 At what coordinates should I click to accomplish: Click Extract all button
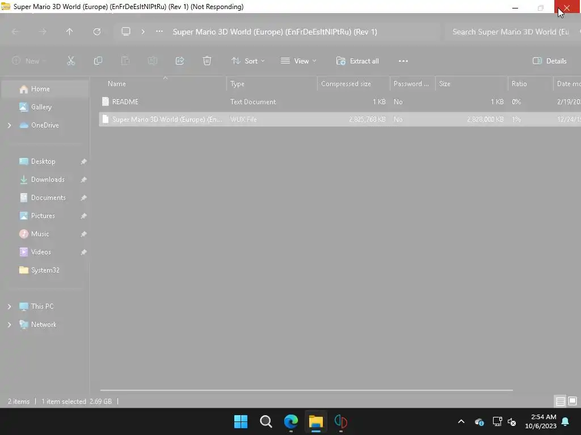click(x=357, y=61)
